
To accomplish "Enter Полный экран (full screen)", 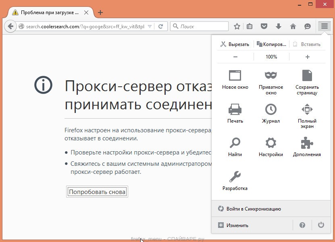I will click(x=307, y=116).
